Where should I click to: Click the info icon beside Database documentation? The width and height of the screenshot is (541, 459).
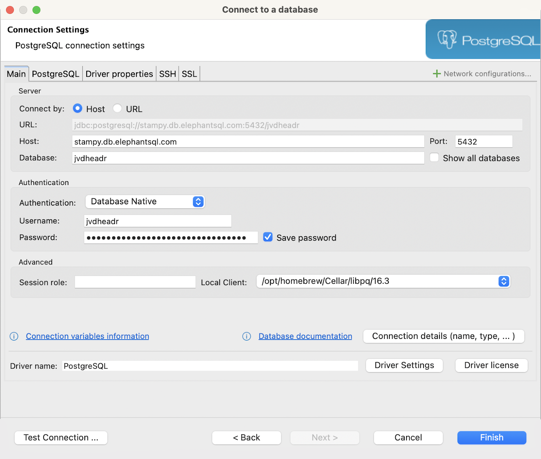click(x=246, y=336)
